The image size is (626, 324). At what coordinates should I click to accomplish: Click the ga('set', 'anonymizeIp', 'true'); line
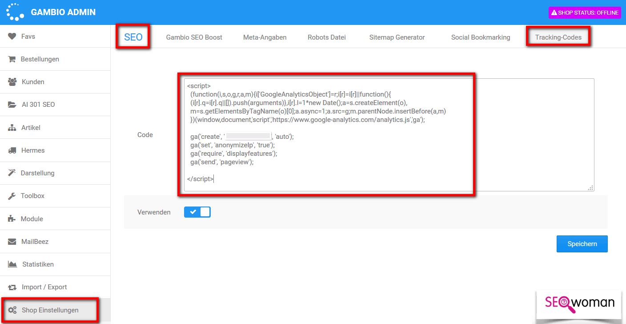(x=233, y=145)
